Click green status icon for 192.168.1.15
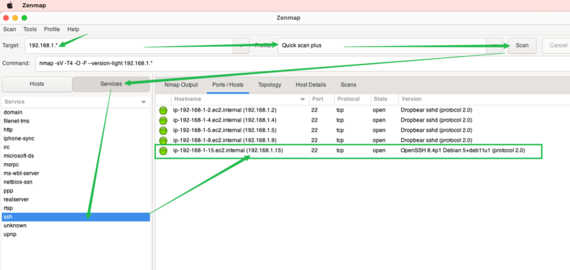Image resolution: width=570 pixels, height=270 pixels. [163, 151]
